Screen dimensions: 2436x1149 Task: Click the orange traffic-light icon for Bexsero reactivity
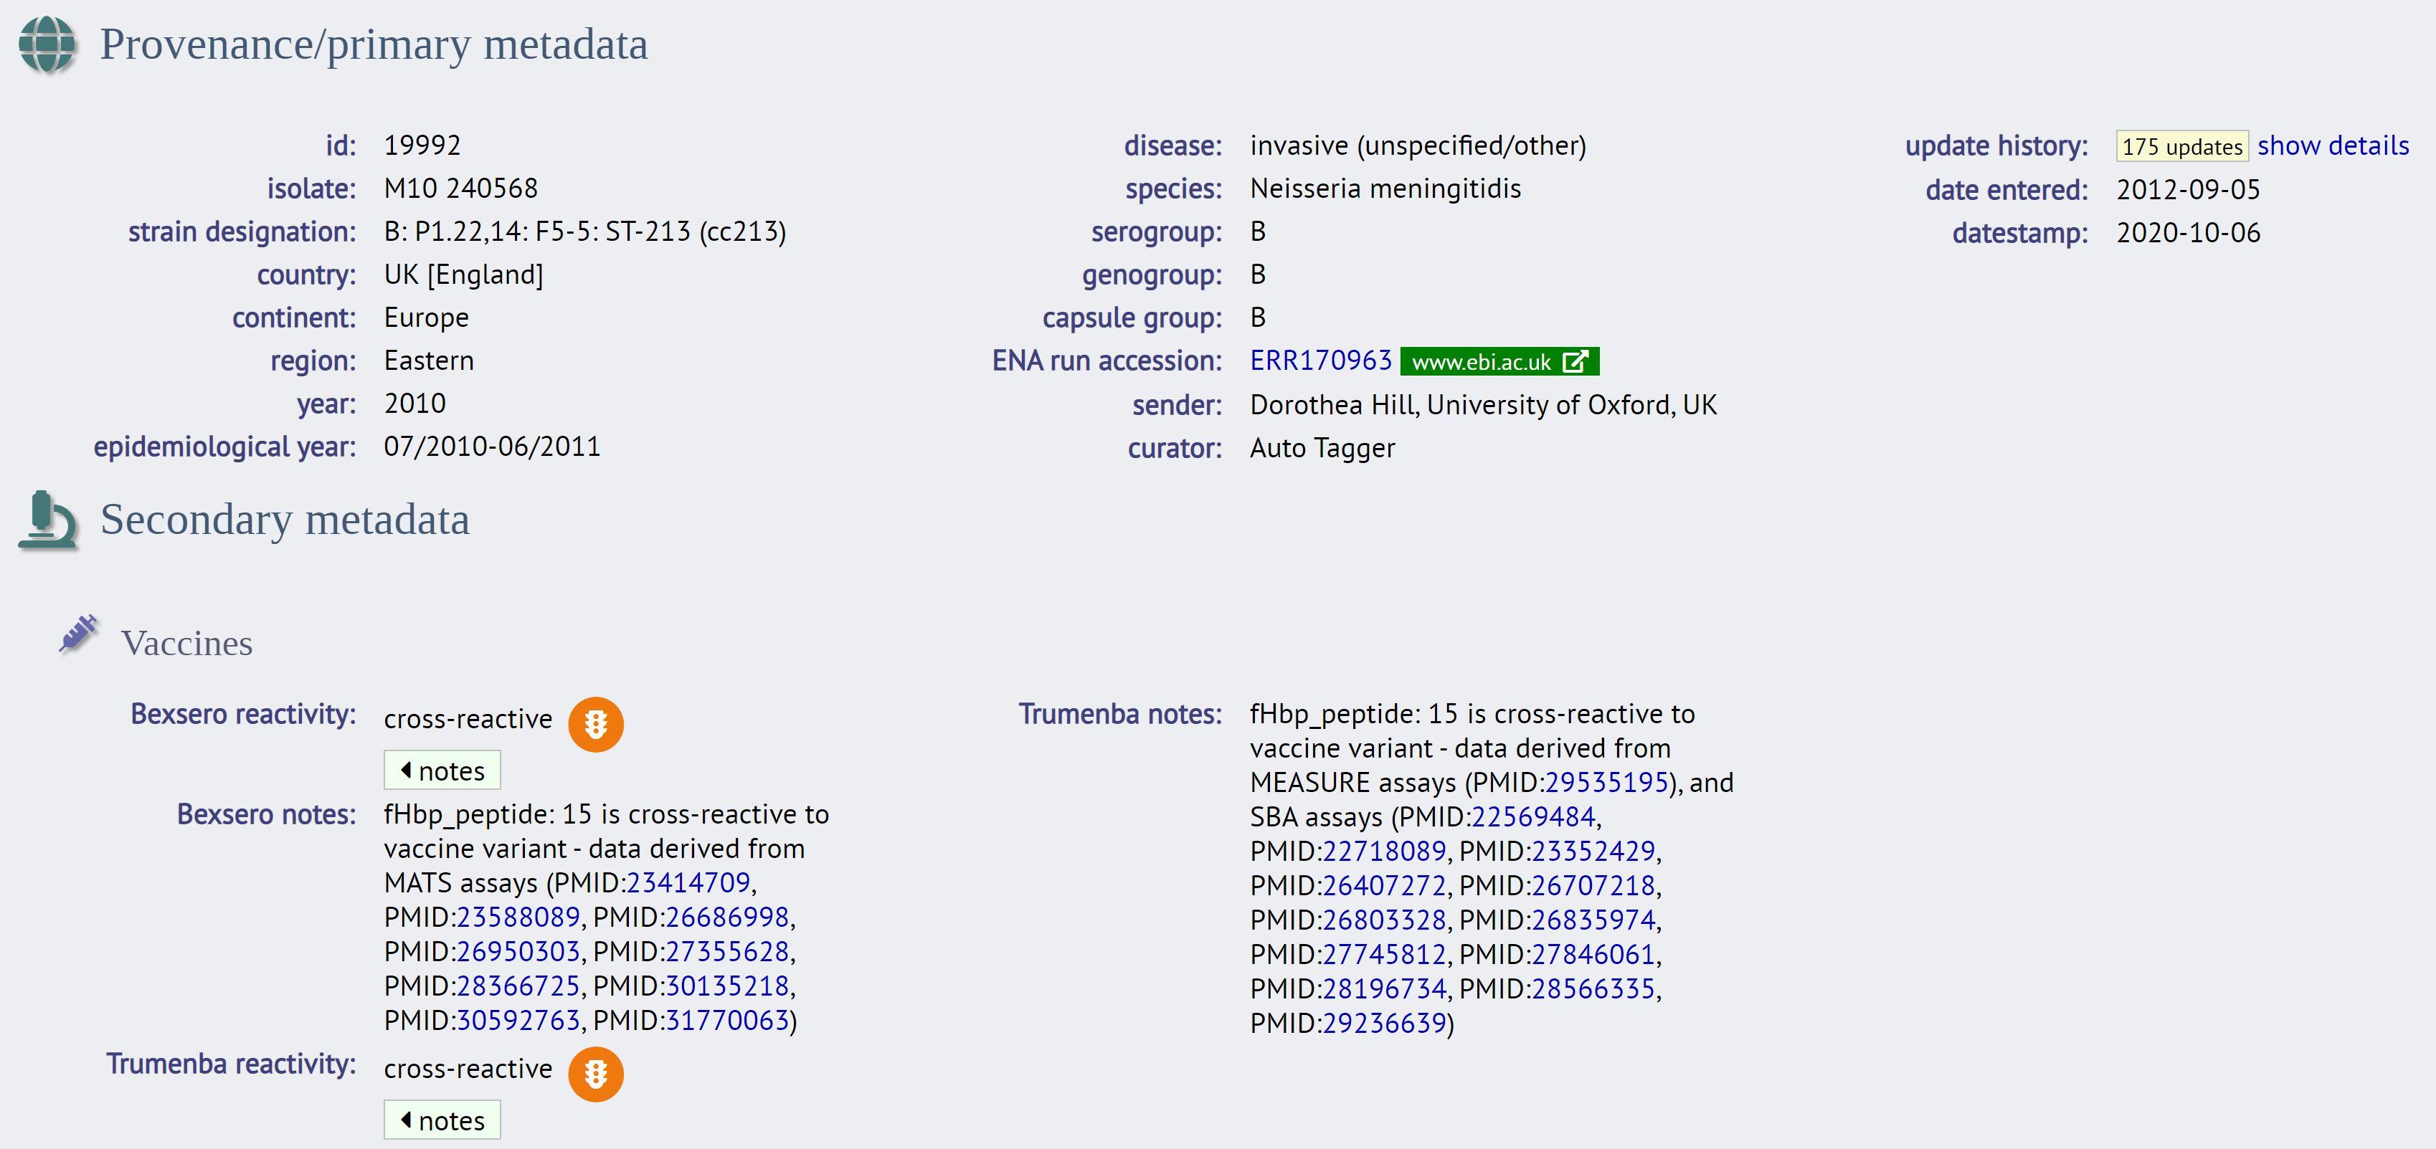[x=596, y=725]
